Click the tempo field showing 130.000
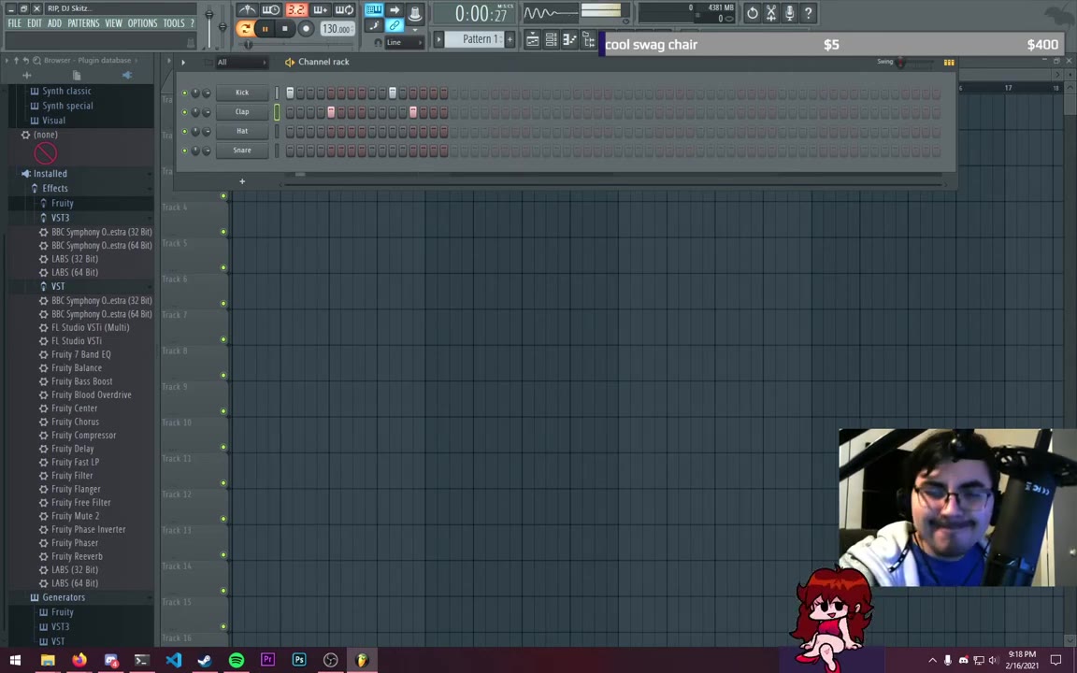1077x673 pixels. [x=337, y=29]
